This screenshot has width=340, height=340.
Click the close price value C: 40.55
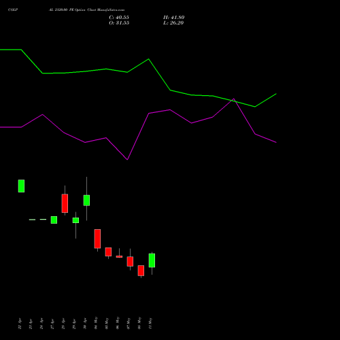pos(119,18)
